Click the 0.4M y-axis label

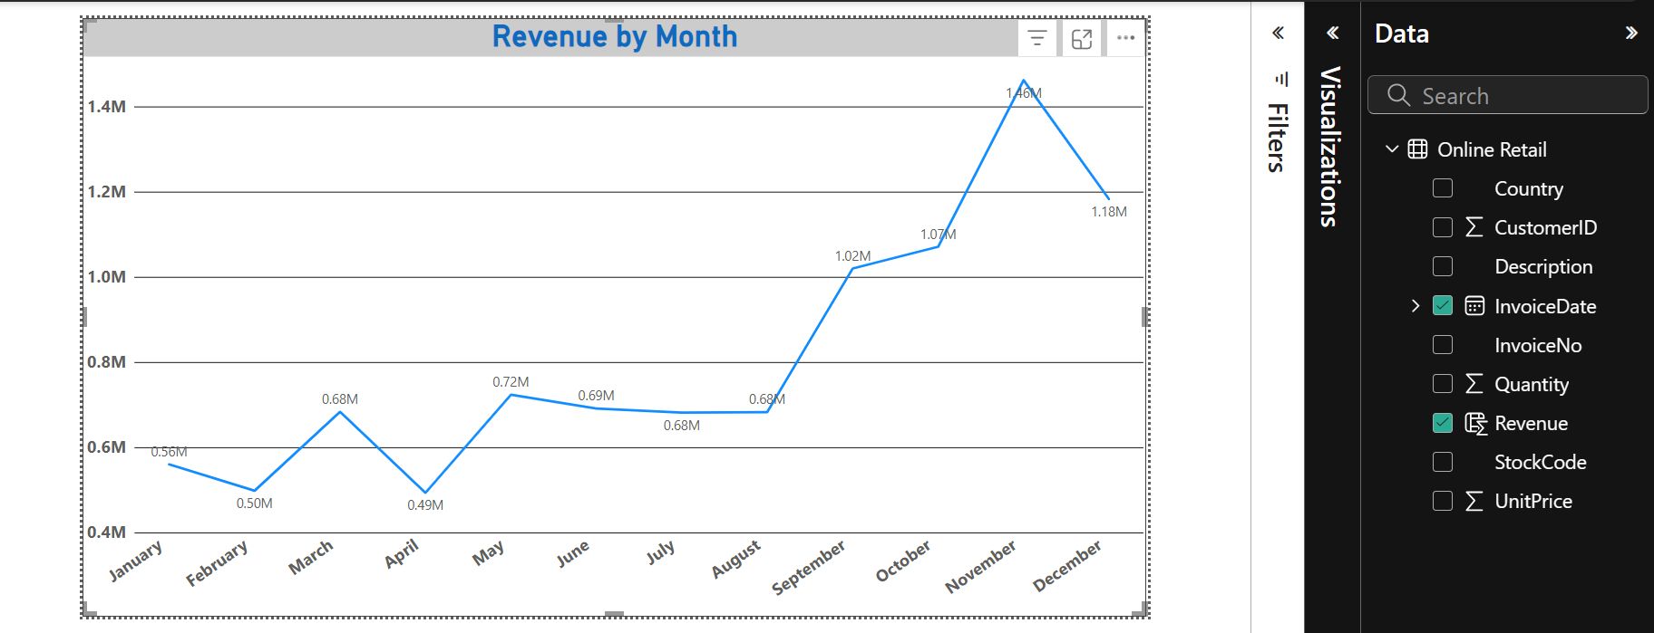click(107, 532)
